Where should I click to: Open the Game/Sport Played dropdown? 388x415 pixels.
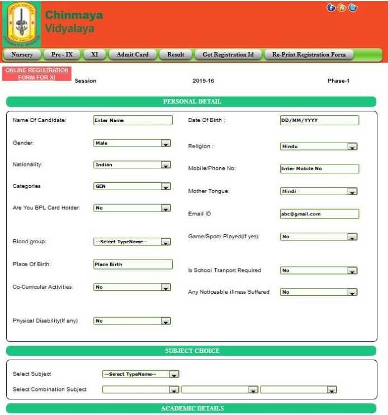click(319, 237)
